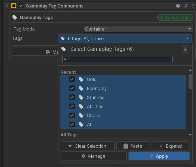Click the tag icon beside Stunned
Image resolution: width=196 pixels, height=167 pixels.
tap(81, 98)
